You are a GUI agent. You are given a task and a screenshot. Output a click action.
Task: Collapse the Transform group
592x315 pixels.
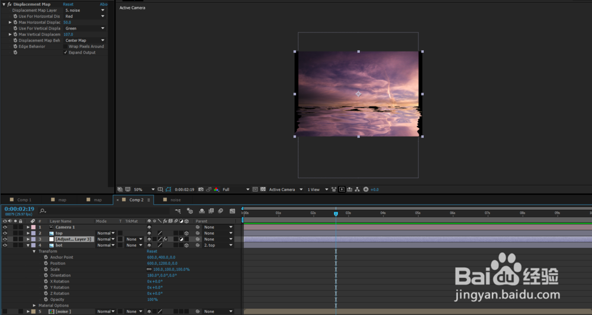pos(34,251)
